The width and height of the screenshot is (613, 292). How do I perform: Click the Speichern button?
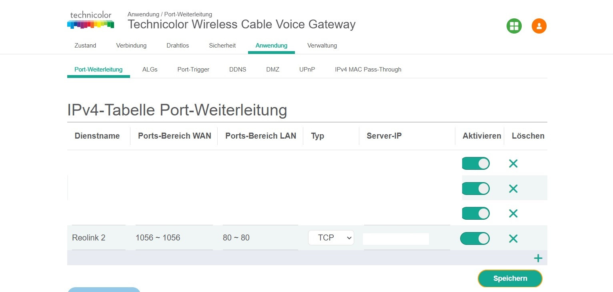click(x=510, y=278)
